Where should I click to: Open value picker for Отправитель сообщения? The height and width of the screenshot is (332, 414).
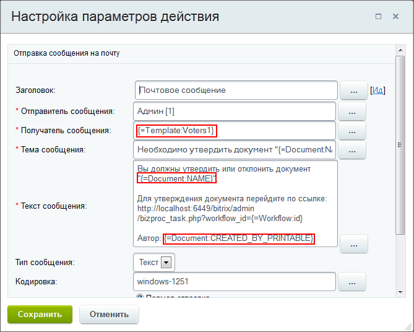click(x=352, y=112)
